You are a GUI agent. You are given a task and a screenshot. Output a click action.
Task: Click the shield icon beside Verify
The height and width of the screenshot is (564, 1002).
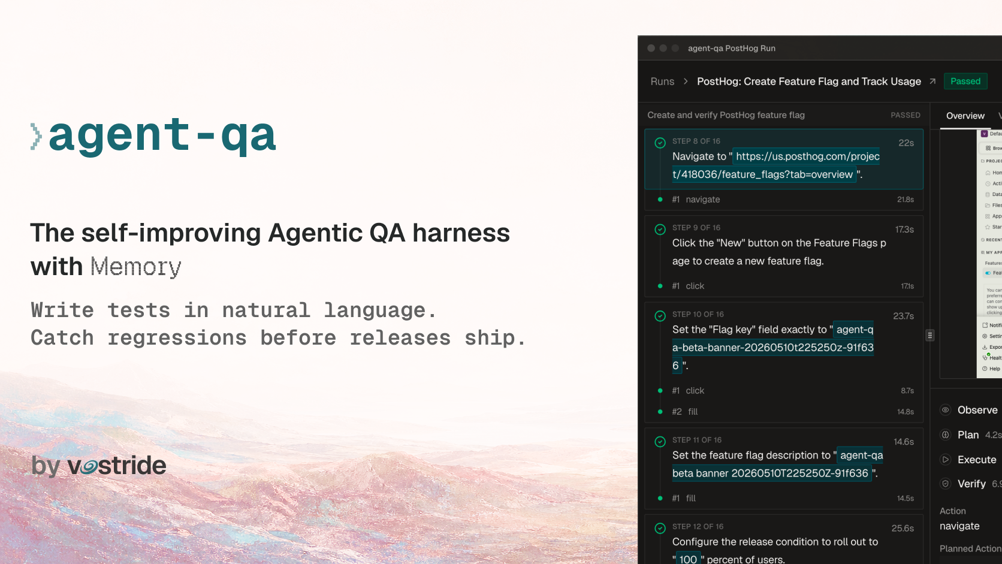945,484
